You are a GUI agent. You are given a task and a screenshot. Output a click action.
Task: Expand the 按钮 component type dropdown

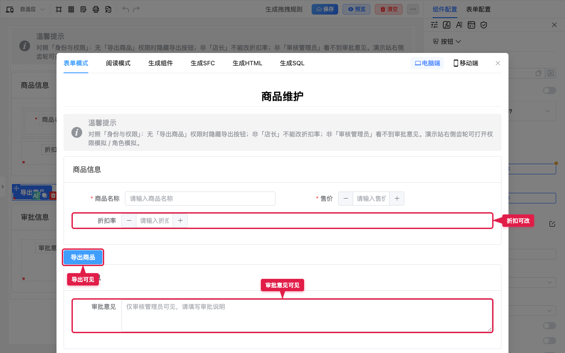click(x=447, y=41)
